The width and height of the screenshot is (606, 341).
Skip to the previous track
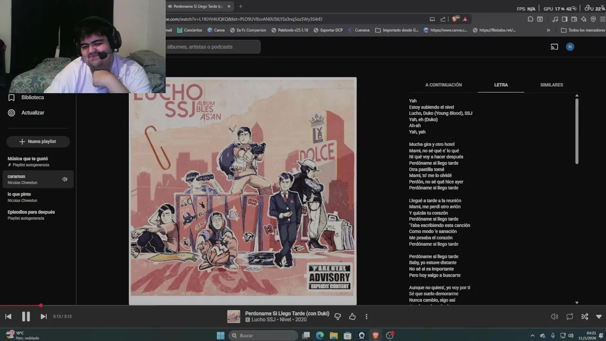pyautogui.click(x=8, y=316)
